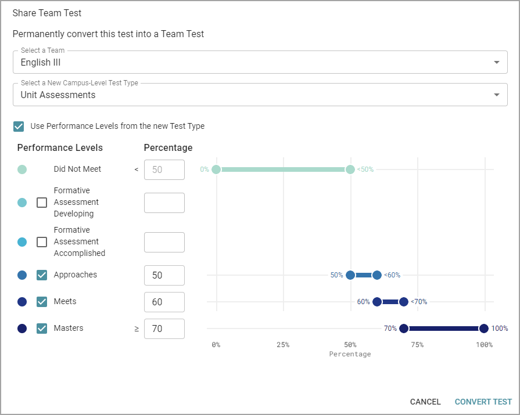The width and height of the screenshot is (520, 415).
Task: Uncheck the Approaches performance level
Action: [42, 275]
